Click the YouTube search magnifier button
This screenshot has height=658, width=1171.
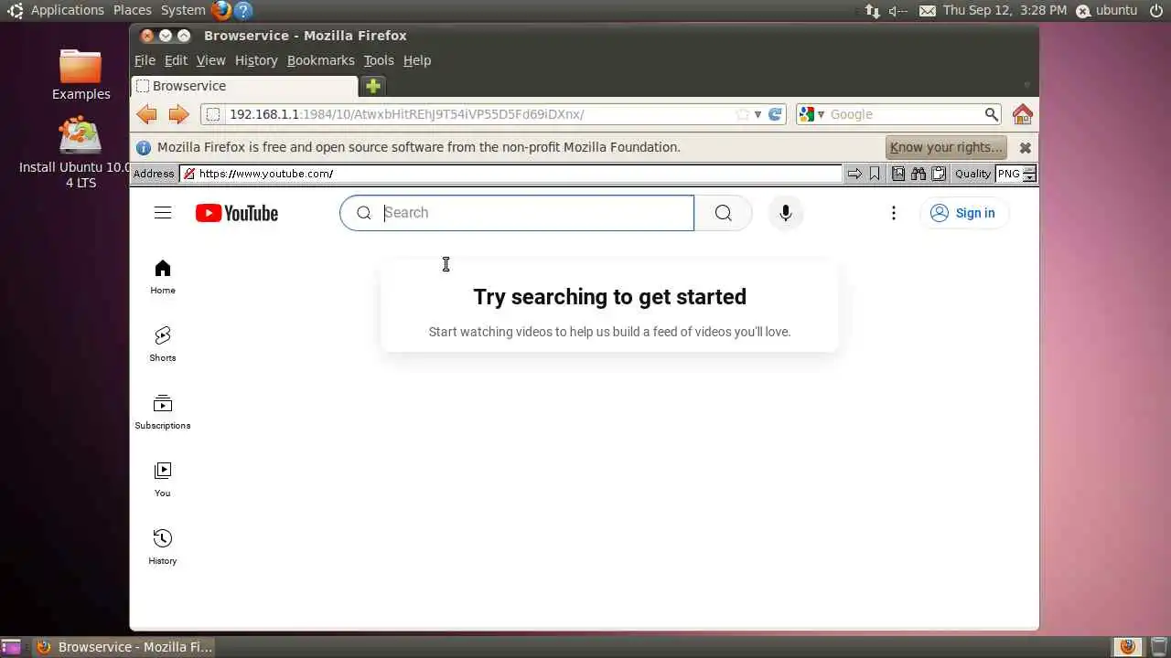(x=723, y=213)
